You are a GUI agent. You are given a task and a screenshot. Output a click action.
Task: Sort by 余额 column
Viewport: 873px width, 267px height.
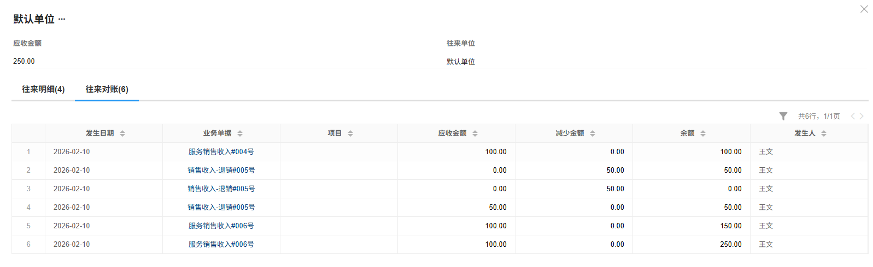pyautogui.click(x=703, y=133)
